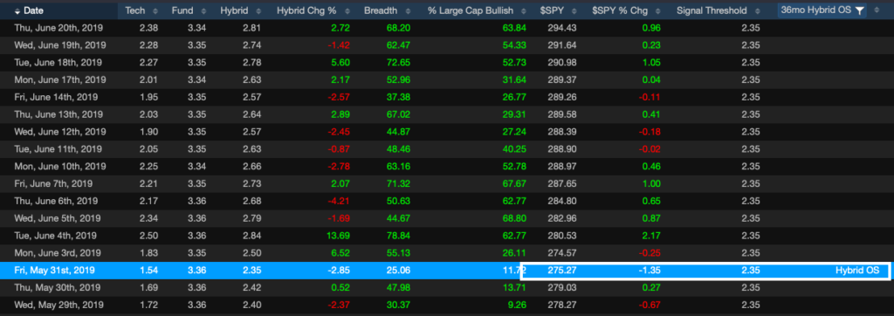The image size is (894, 316).
Task: Click Large Cap Bullish value 63.84
Action: pos(515,27)
